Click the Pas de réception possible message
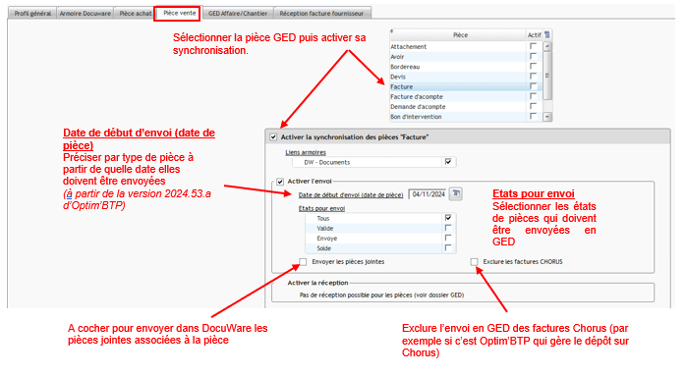Image resolution: width=686 pixels, height=376 pixels. point(381,295)
